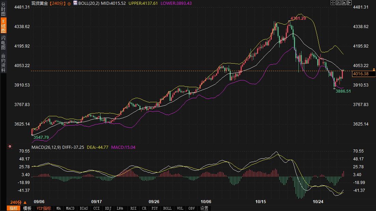The image size is (376, 211).
Task: Click the 现货黄金 symbol name
Action: (40, 3)
